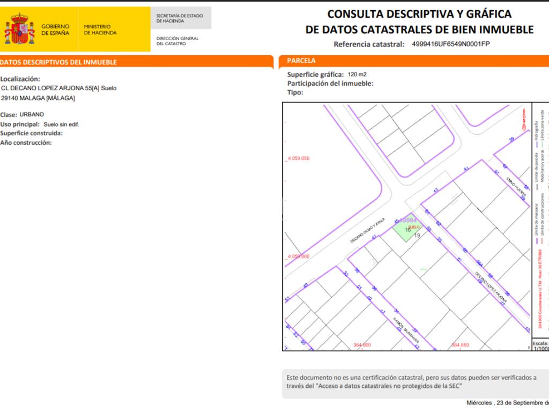Click catastral reference 4999416UF6549N0001FP
The image size is (549, 412).
(x=450, y=44)
